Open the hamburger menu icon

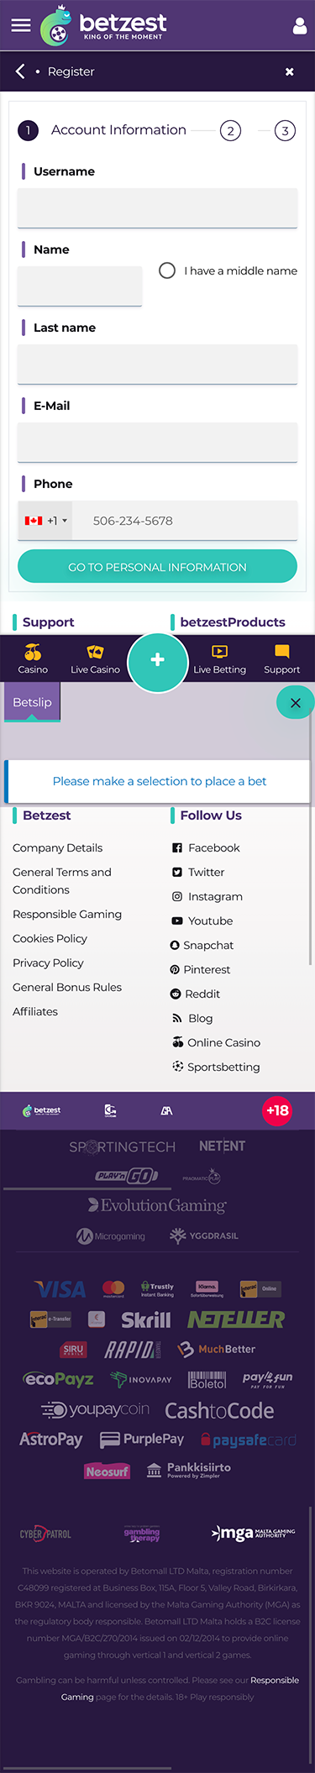21,25
